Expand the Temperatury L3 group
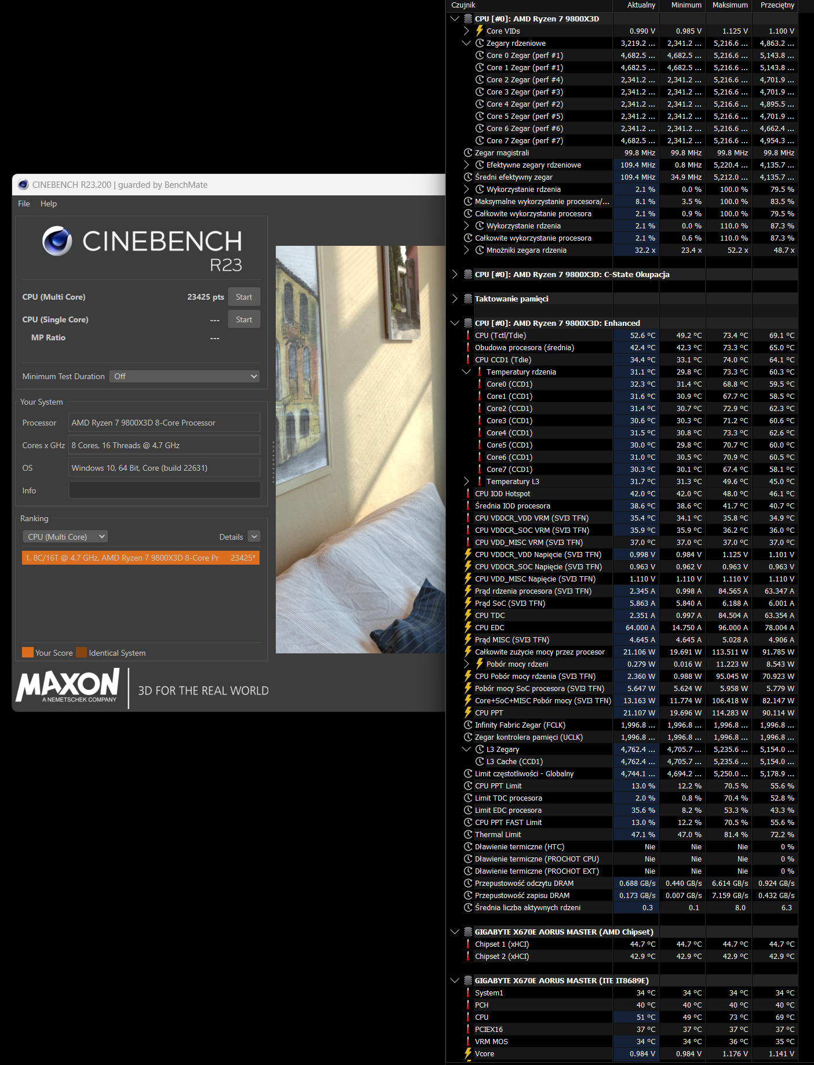The width and height of the screenshot is (814, 1065). click(466, 481)
